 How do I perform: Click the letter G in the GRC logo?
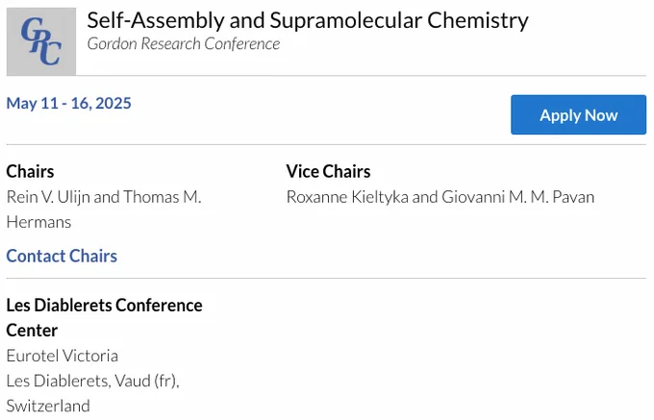pyautogui.click(x=32, y=31)
